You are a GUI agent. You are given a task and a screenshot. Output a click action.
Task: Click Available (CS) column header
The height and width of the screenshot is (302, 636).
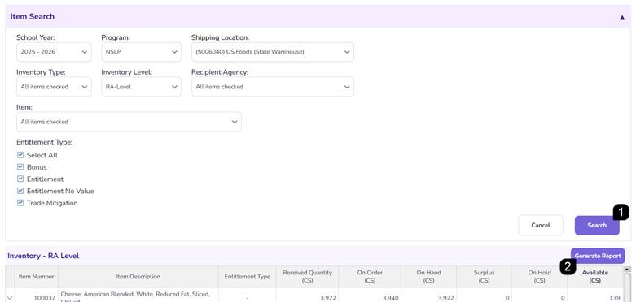coord(595,277)
